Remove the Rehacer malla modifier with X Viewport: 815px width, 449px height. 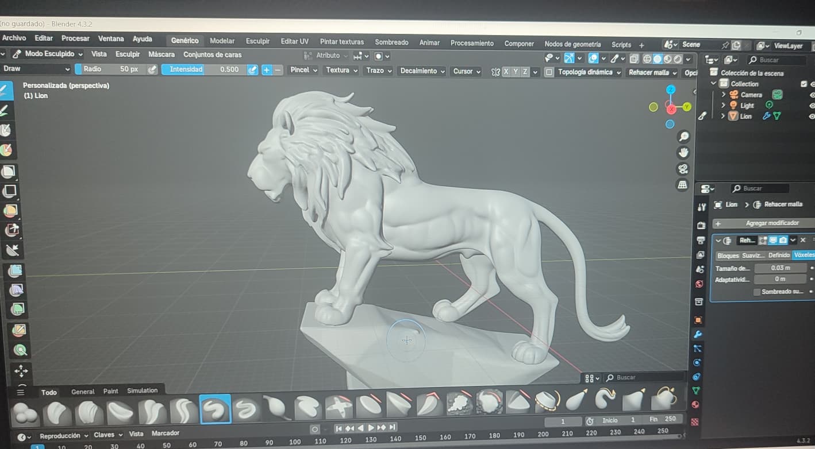pos(803,240)
